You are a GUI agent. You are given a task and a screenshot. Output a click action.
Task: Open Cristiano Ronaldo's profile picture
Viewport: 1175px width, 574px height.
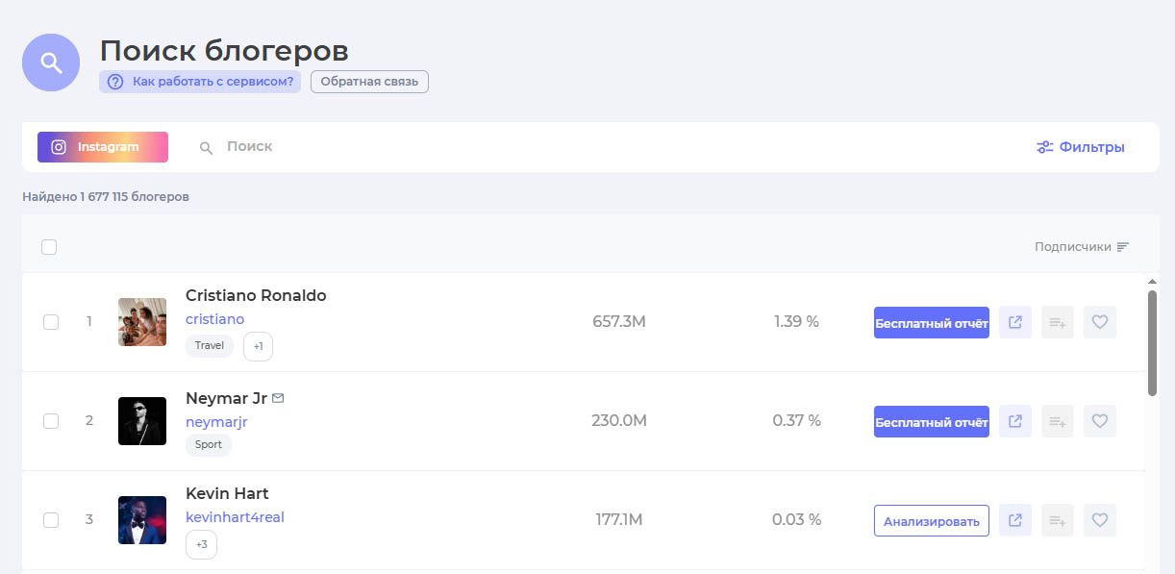point(142,322)
